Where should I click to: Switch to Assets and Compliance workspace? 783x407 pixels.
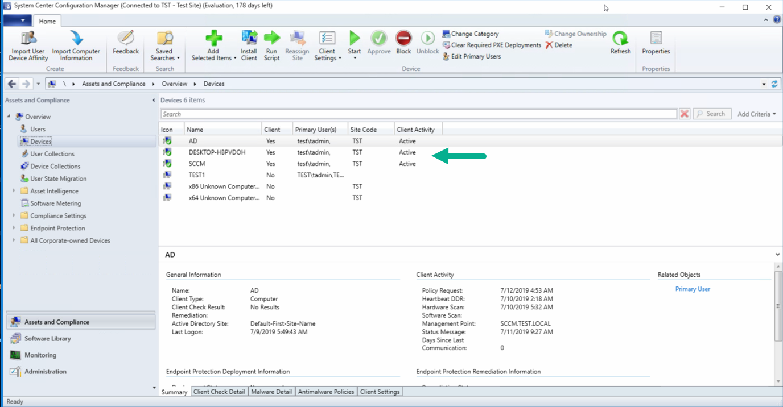click(x=80, y=322)
